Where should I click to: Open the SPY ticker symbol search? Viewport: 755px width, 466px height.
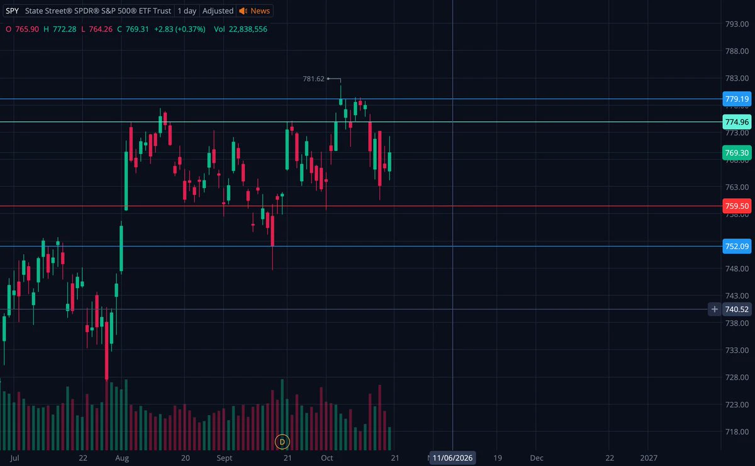pyautogui.click(x=12, y=11)
